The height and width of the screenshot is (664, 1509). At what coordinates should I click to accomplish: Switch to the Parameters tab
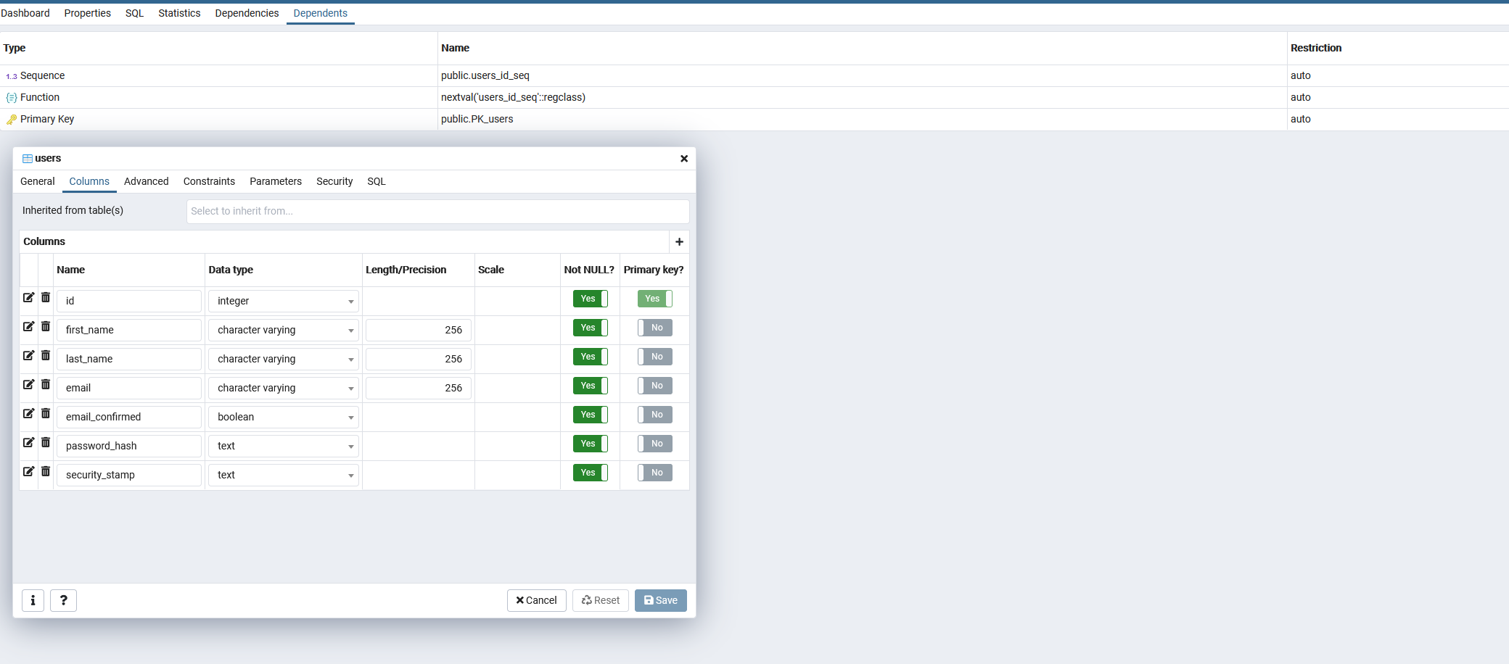tap(276, 181)
